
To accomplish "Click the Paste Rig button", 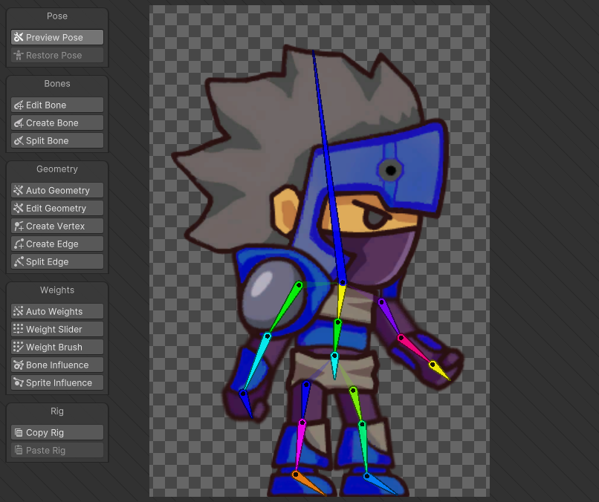I will tap(56, 451).
